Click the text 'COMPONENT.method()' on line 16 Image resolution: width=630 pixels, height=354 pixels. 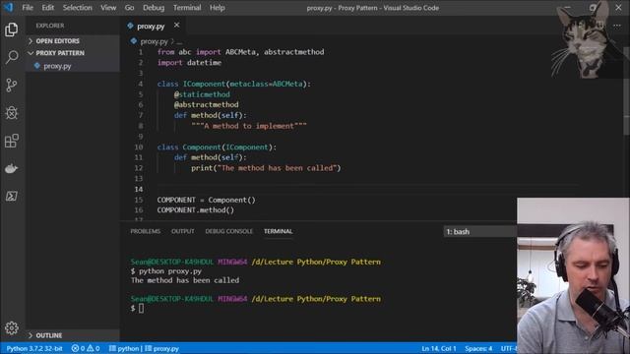(x=196, y=209)
